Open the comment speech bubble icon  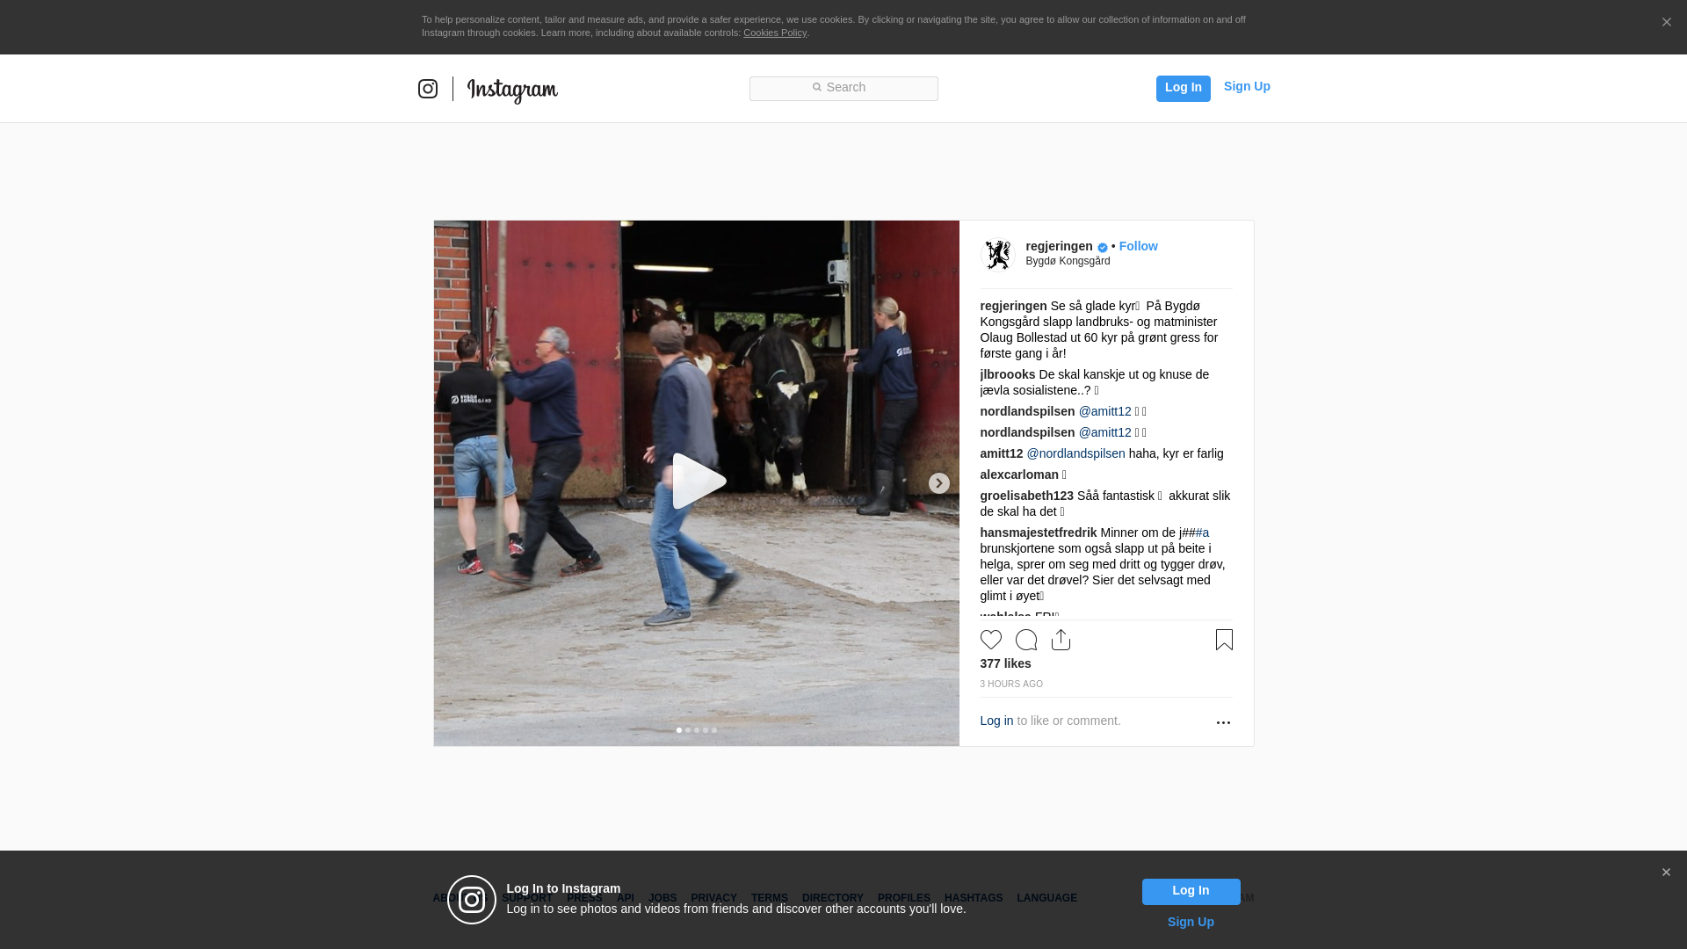(1025, 640)
